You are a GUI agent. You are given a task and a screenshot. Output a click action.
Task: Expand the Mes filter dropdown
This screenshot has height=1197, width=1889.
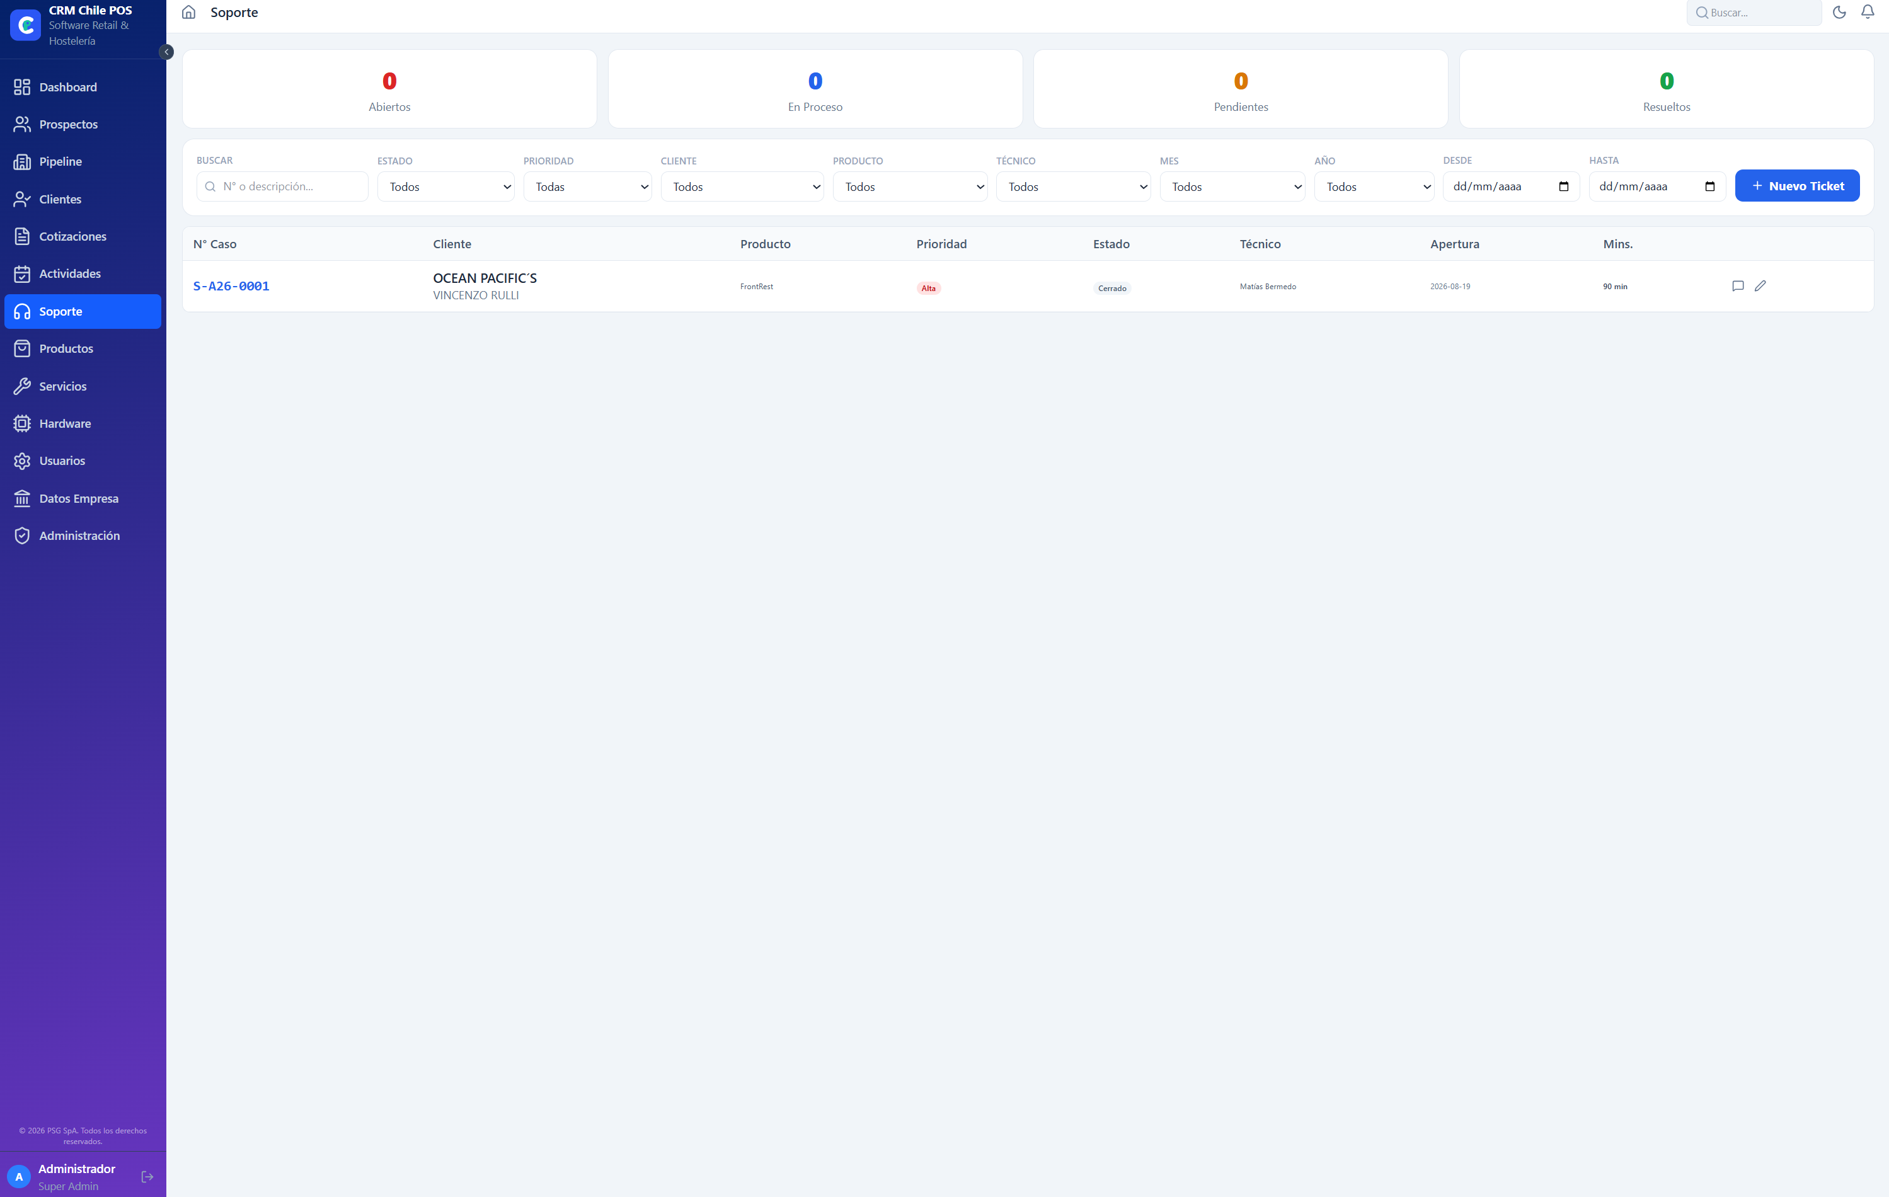[x=1232, y=186]
